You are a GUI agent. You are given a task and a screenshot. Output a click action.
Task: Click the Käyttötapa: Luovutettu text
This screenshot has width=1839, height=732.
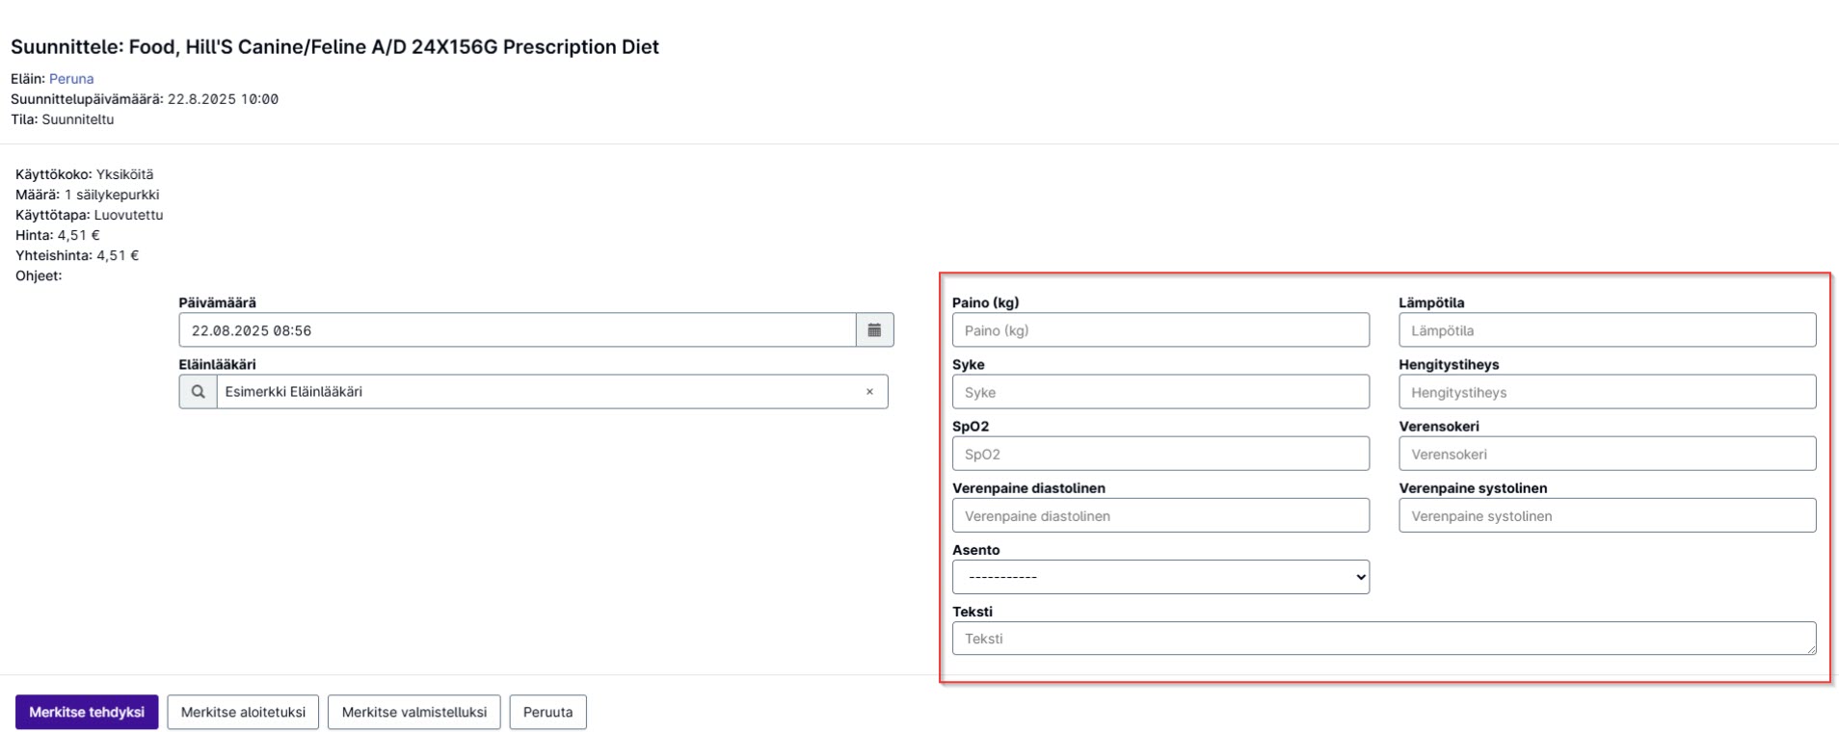click(90, 215)
